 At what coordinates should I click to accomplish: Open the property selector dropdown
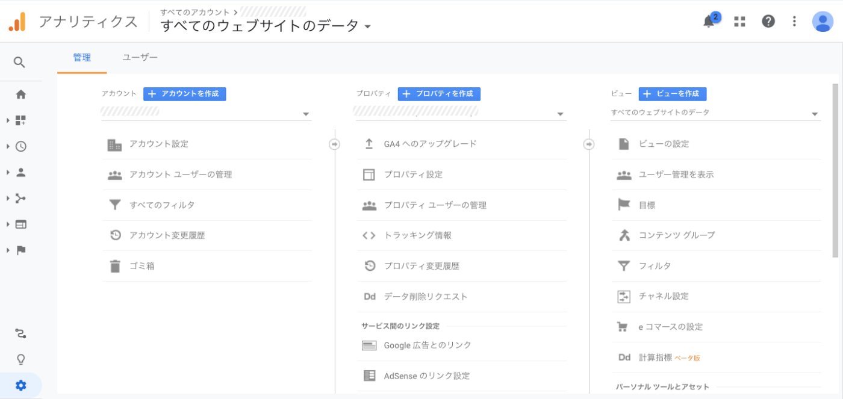[461, 113]
